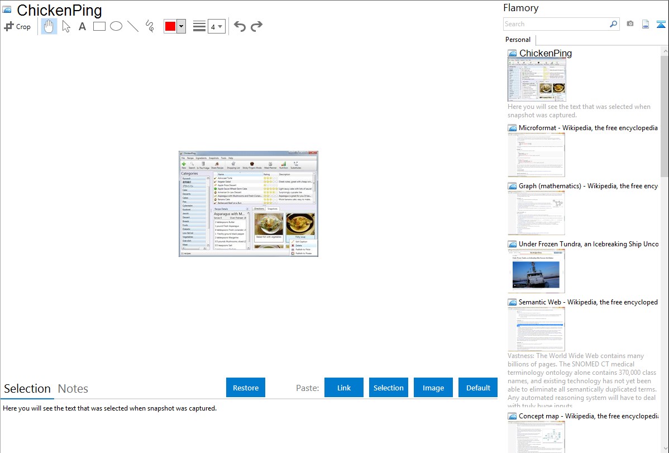Screen dimensions: 669x453
Task: Click the magnifier search icon
Action: pos(614,24)
